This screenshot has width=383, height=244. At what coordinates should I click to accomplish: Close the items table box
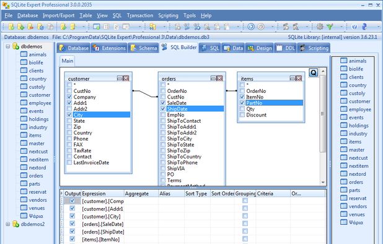(x=299, y=78)
